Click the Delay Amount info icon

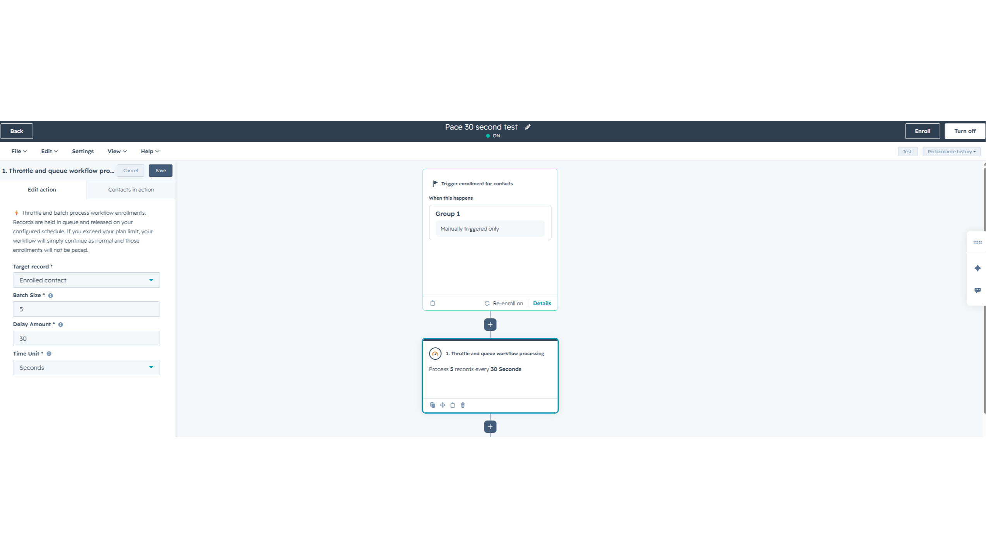click(60, 325)
